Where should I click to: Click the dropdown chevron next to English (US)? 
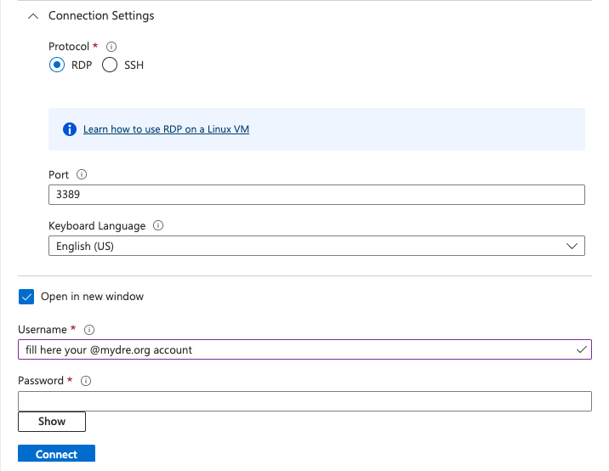pyautogui.click(x=572, y=247)
